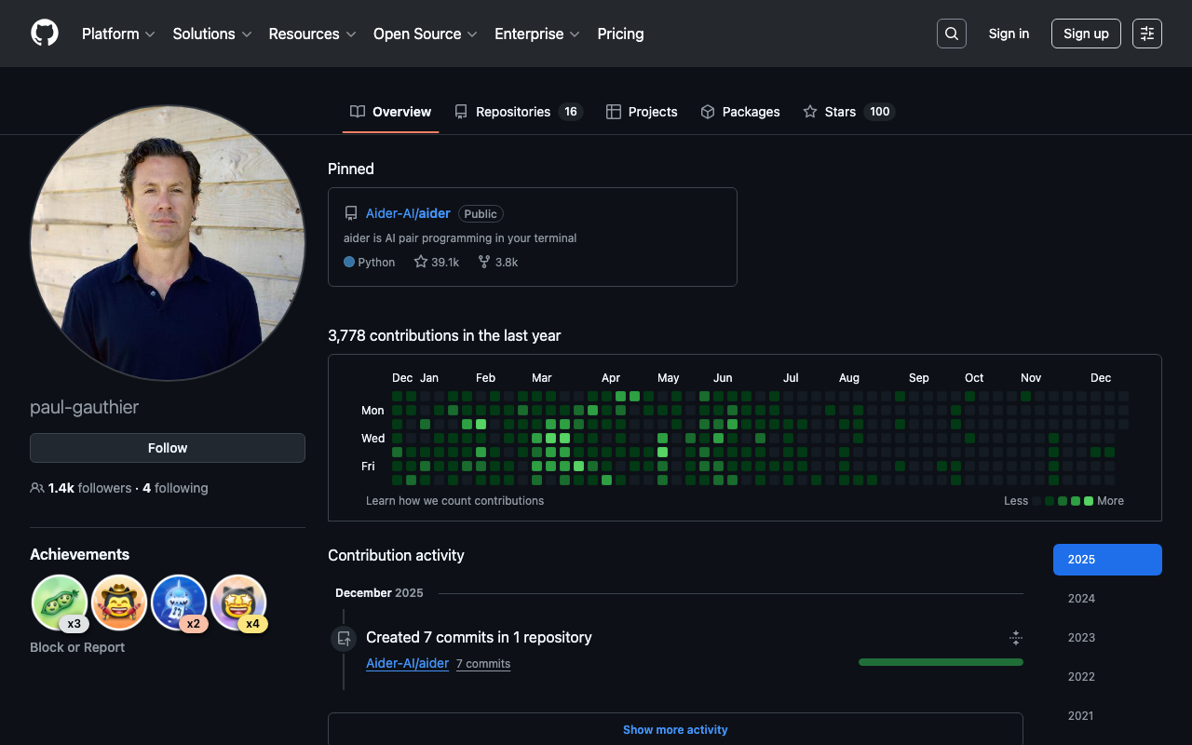Image resolution: width=1192 pixels, height=745 pixels.
Task: Click the Pair Extraordinaire achievement badge
Action: pos(60,603)
